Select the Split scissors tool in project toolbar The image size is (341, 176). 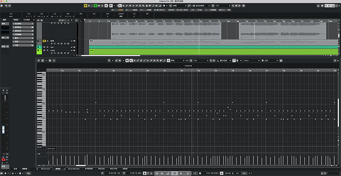[133, 6]
